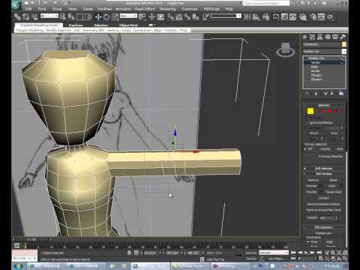Viewport: 360px width, 270px height.
Task: Expand the Soft Selection rollout
Action: [324, 168]
